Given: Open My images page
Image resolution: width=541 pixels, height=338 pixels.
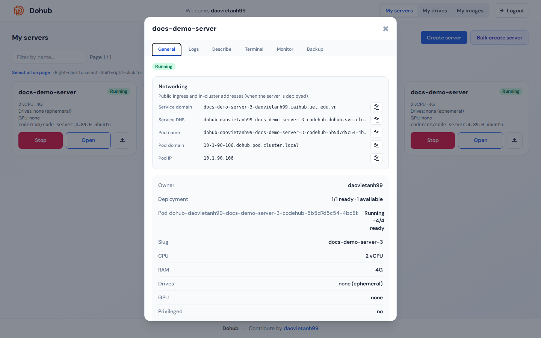Looking at the screenshot, I should (x=470, y=11).
